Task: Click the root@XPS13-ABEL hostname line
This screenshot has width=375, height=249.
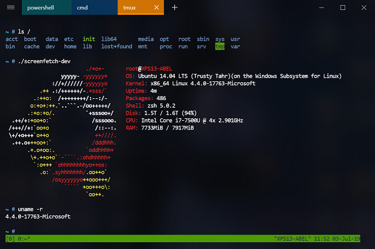Action: (x=149, y=69)
